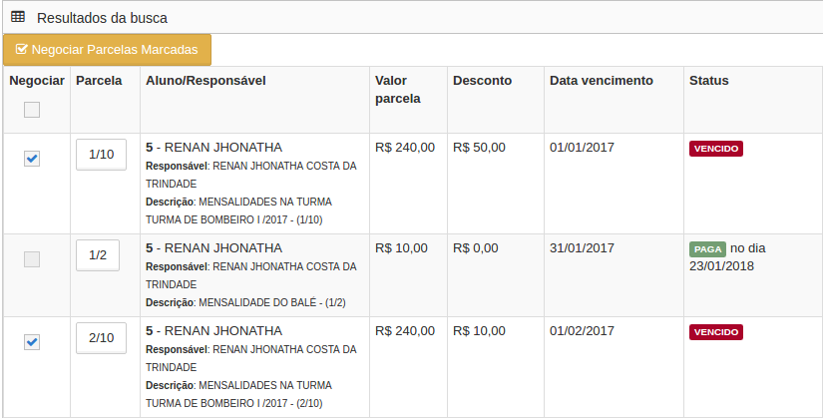Click the Resultados da busca panel title

point(103,18)
